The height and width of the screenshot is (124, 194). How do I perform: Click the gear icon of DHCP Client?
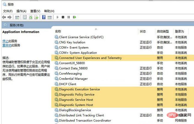point(56,84)
